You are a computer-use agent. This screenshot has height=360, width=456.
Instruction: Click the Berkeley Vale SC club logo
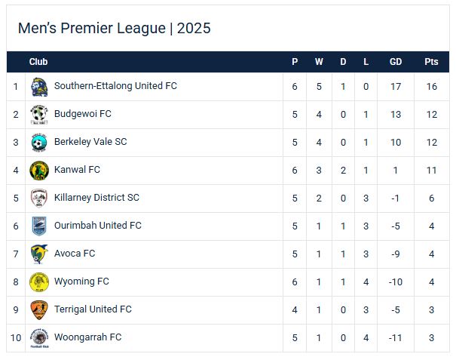click(39, 143)
